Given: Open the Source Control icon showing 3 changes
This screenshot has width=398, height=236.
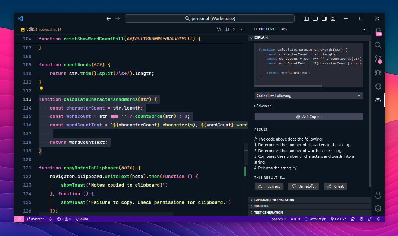Looking at the screenshot, I should [378, 59].
